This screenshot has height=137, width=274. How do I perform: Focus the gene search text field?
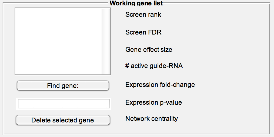[x=64, y=104]
